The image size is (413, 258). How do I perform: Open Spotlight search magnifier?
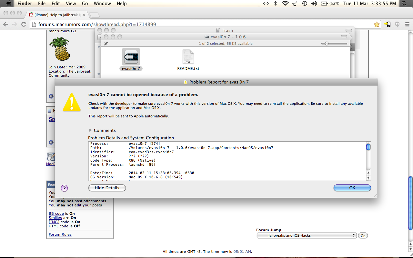point(404,4)
